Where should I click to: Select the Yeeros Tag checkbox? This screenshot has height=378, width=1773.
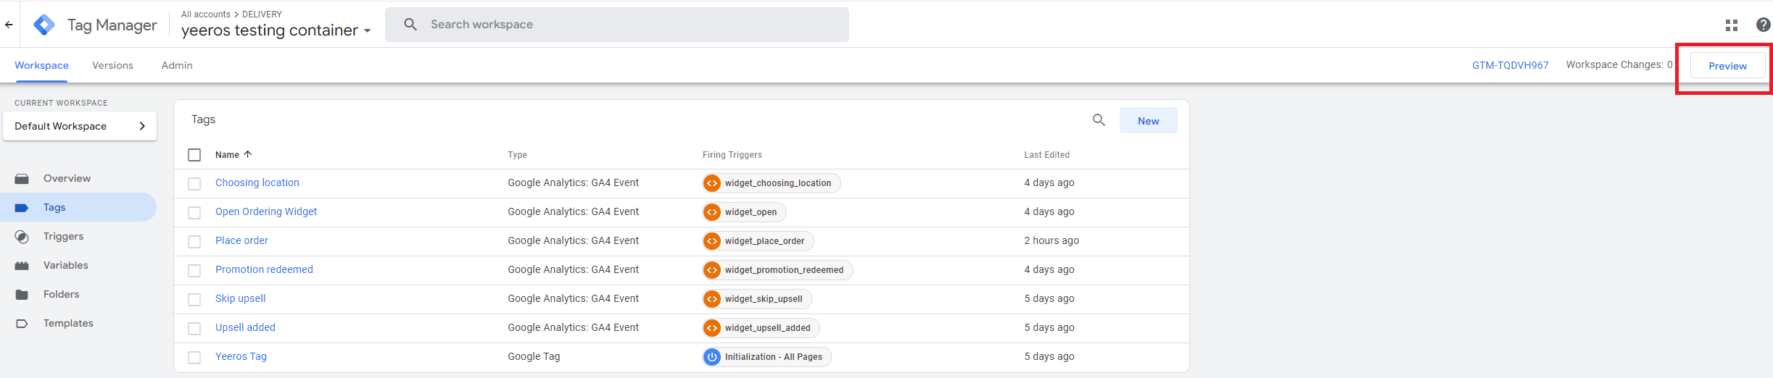pos(194,358)
